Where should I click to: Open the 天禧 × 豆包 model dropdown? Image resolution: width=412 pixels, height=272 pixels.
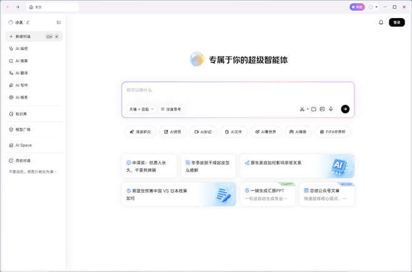[x=141, y=109]
